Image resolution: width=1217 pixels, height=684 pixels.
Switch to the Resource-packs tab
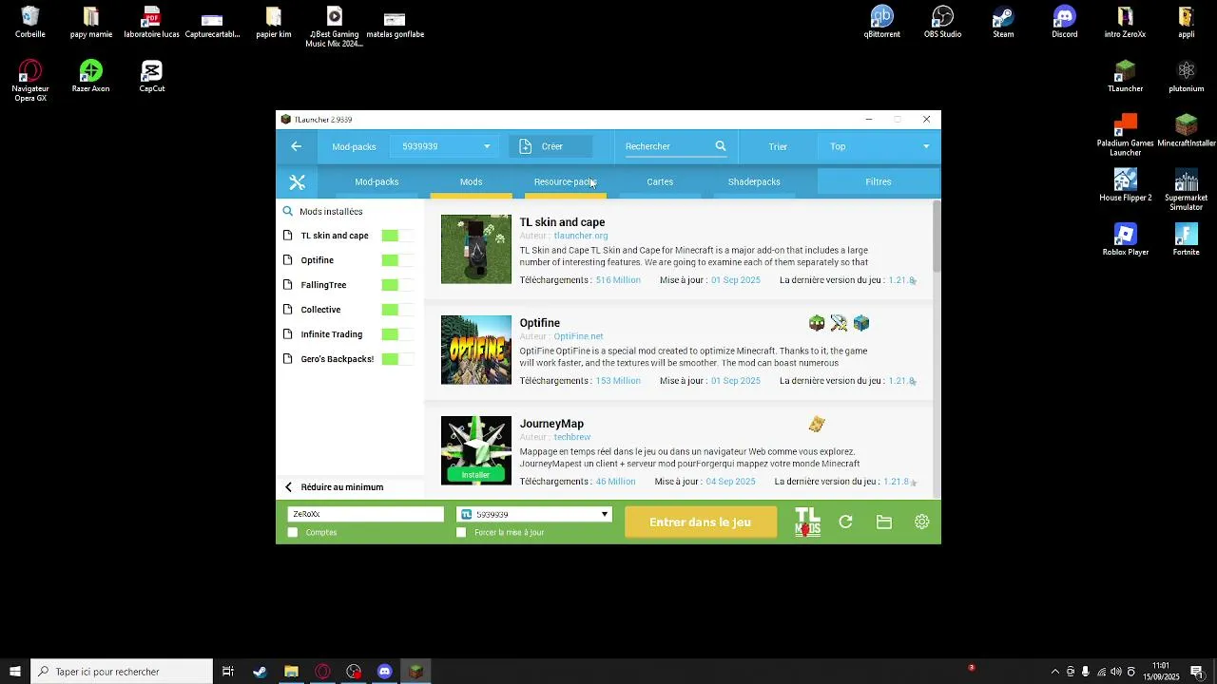565,182
